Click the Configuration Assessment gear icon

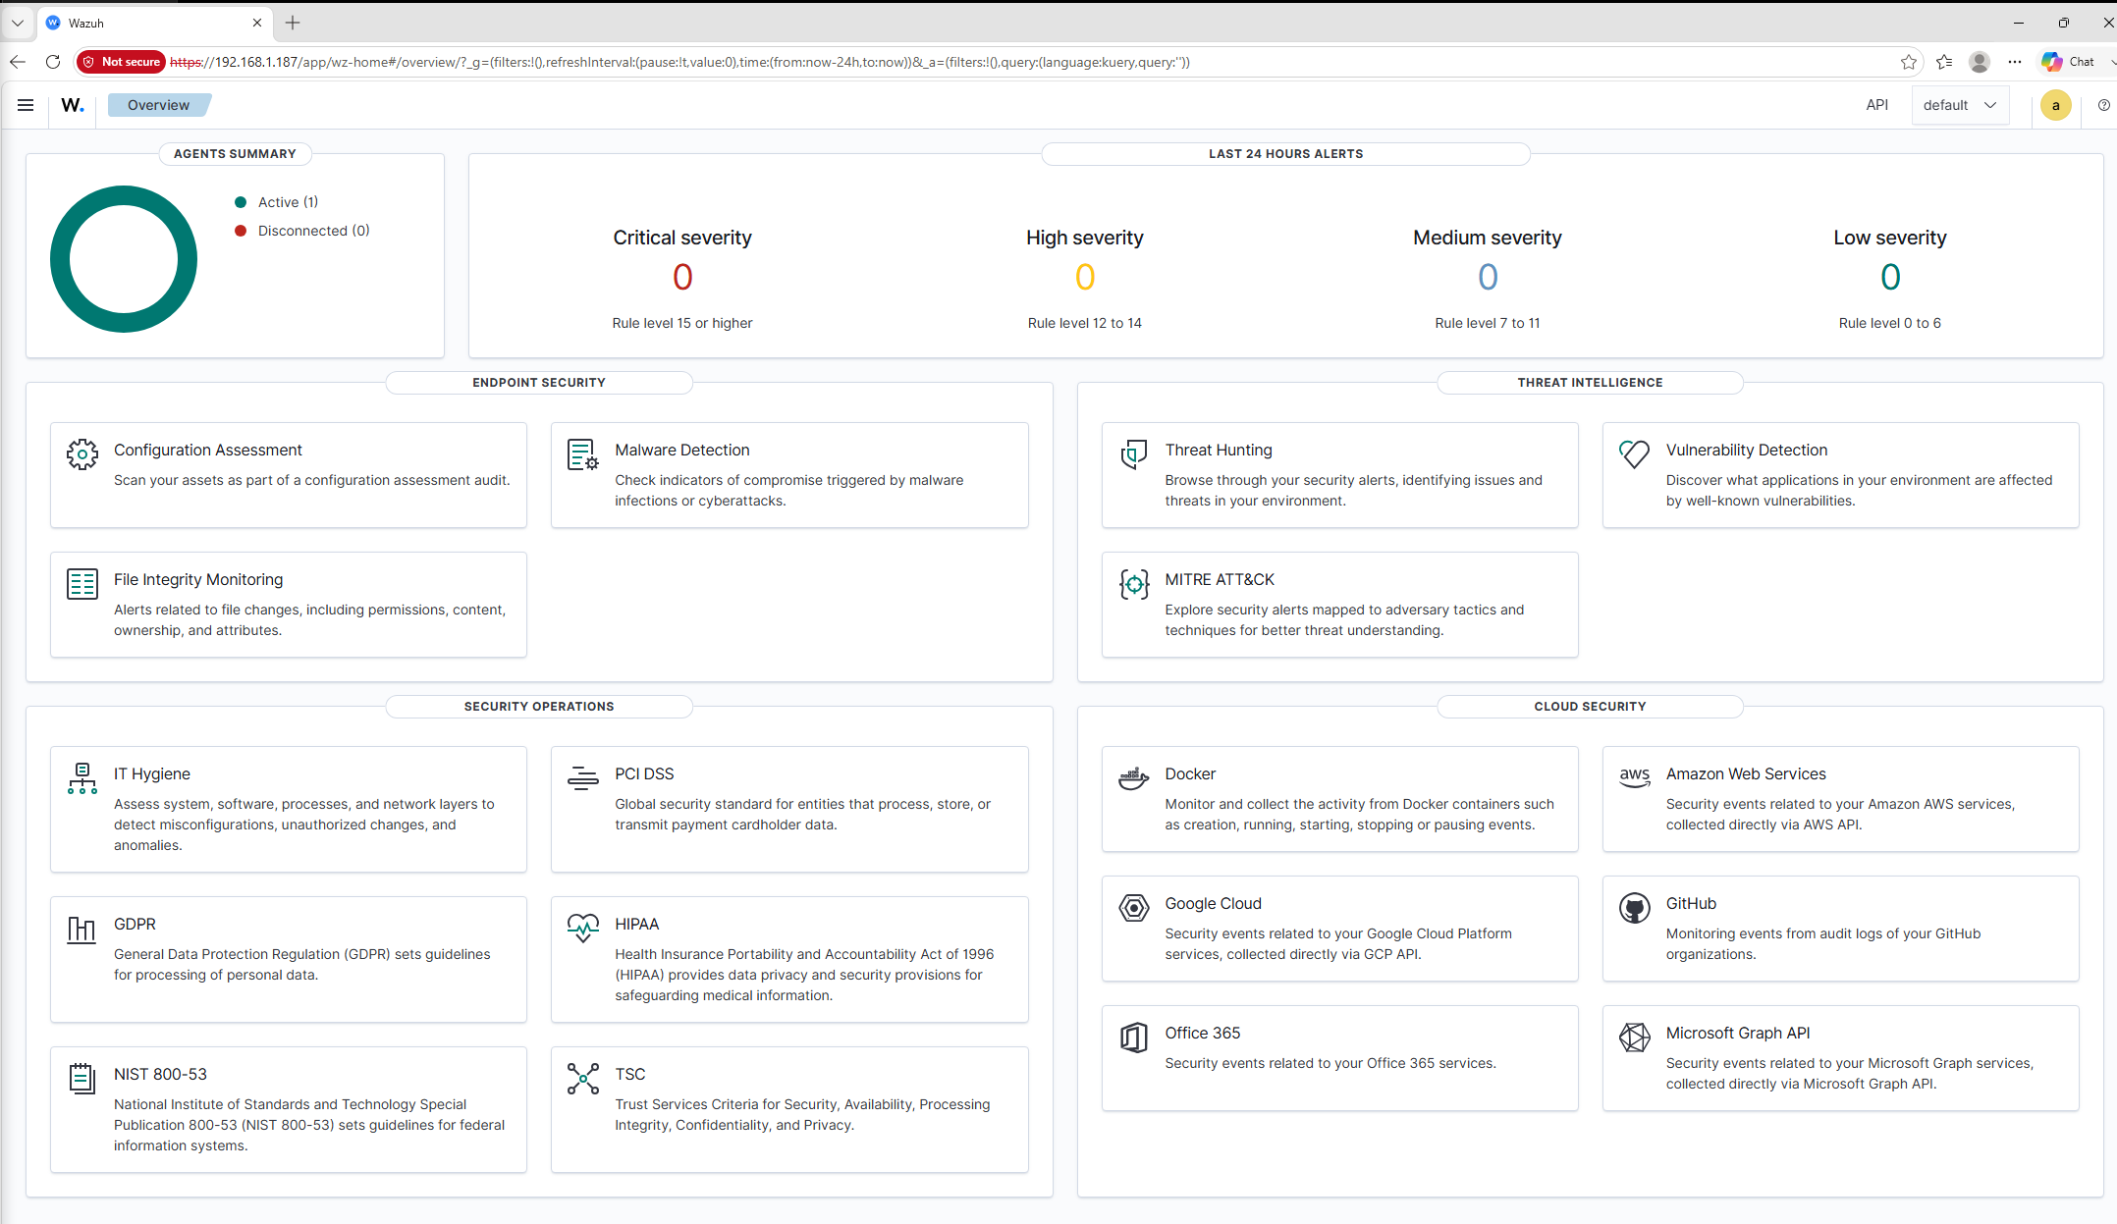point(82,454)
